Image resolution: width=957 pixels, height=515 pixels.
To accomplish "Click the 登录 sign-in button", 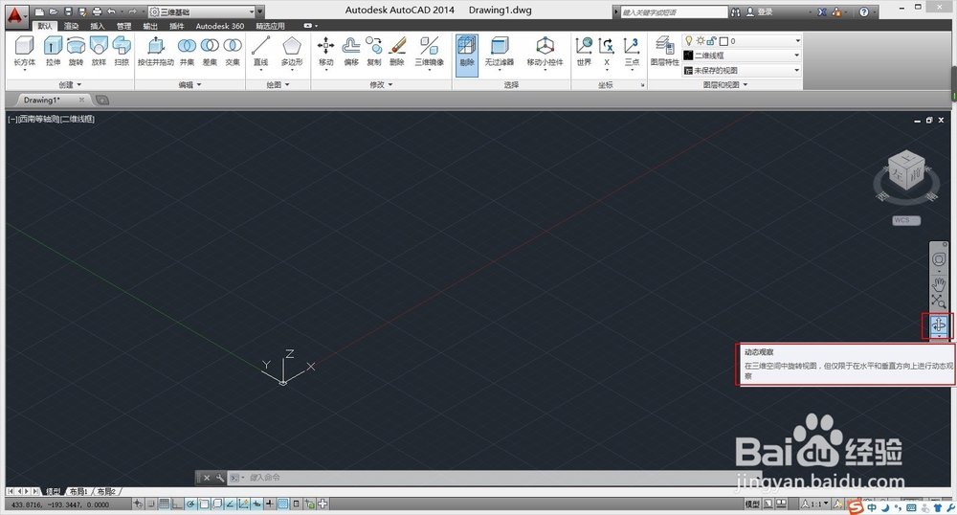I will click(759, 11).
